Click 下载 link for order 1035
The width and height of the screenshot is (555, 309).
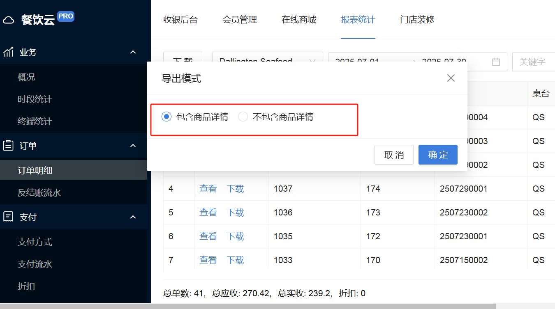click(236, 236)
